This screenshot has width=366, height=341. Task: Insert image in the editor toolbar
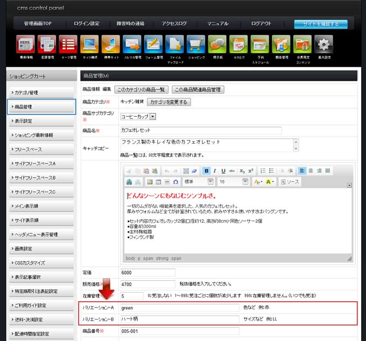pos(150,182)
